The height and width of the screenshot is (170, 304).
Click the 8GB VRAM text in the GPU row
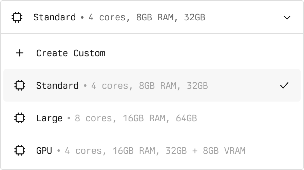pos(224,150)
